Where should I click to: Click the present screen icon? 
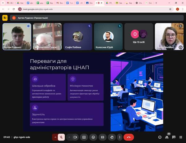(84, 137)
